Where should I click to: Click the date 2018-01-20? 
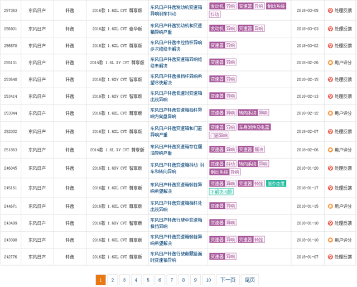tap(307, 168)
